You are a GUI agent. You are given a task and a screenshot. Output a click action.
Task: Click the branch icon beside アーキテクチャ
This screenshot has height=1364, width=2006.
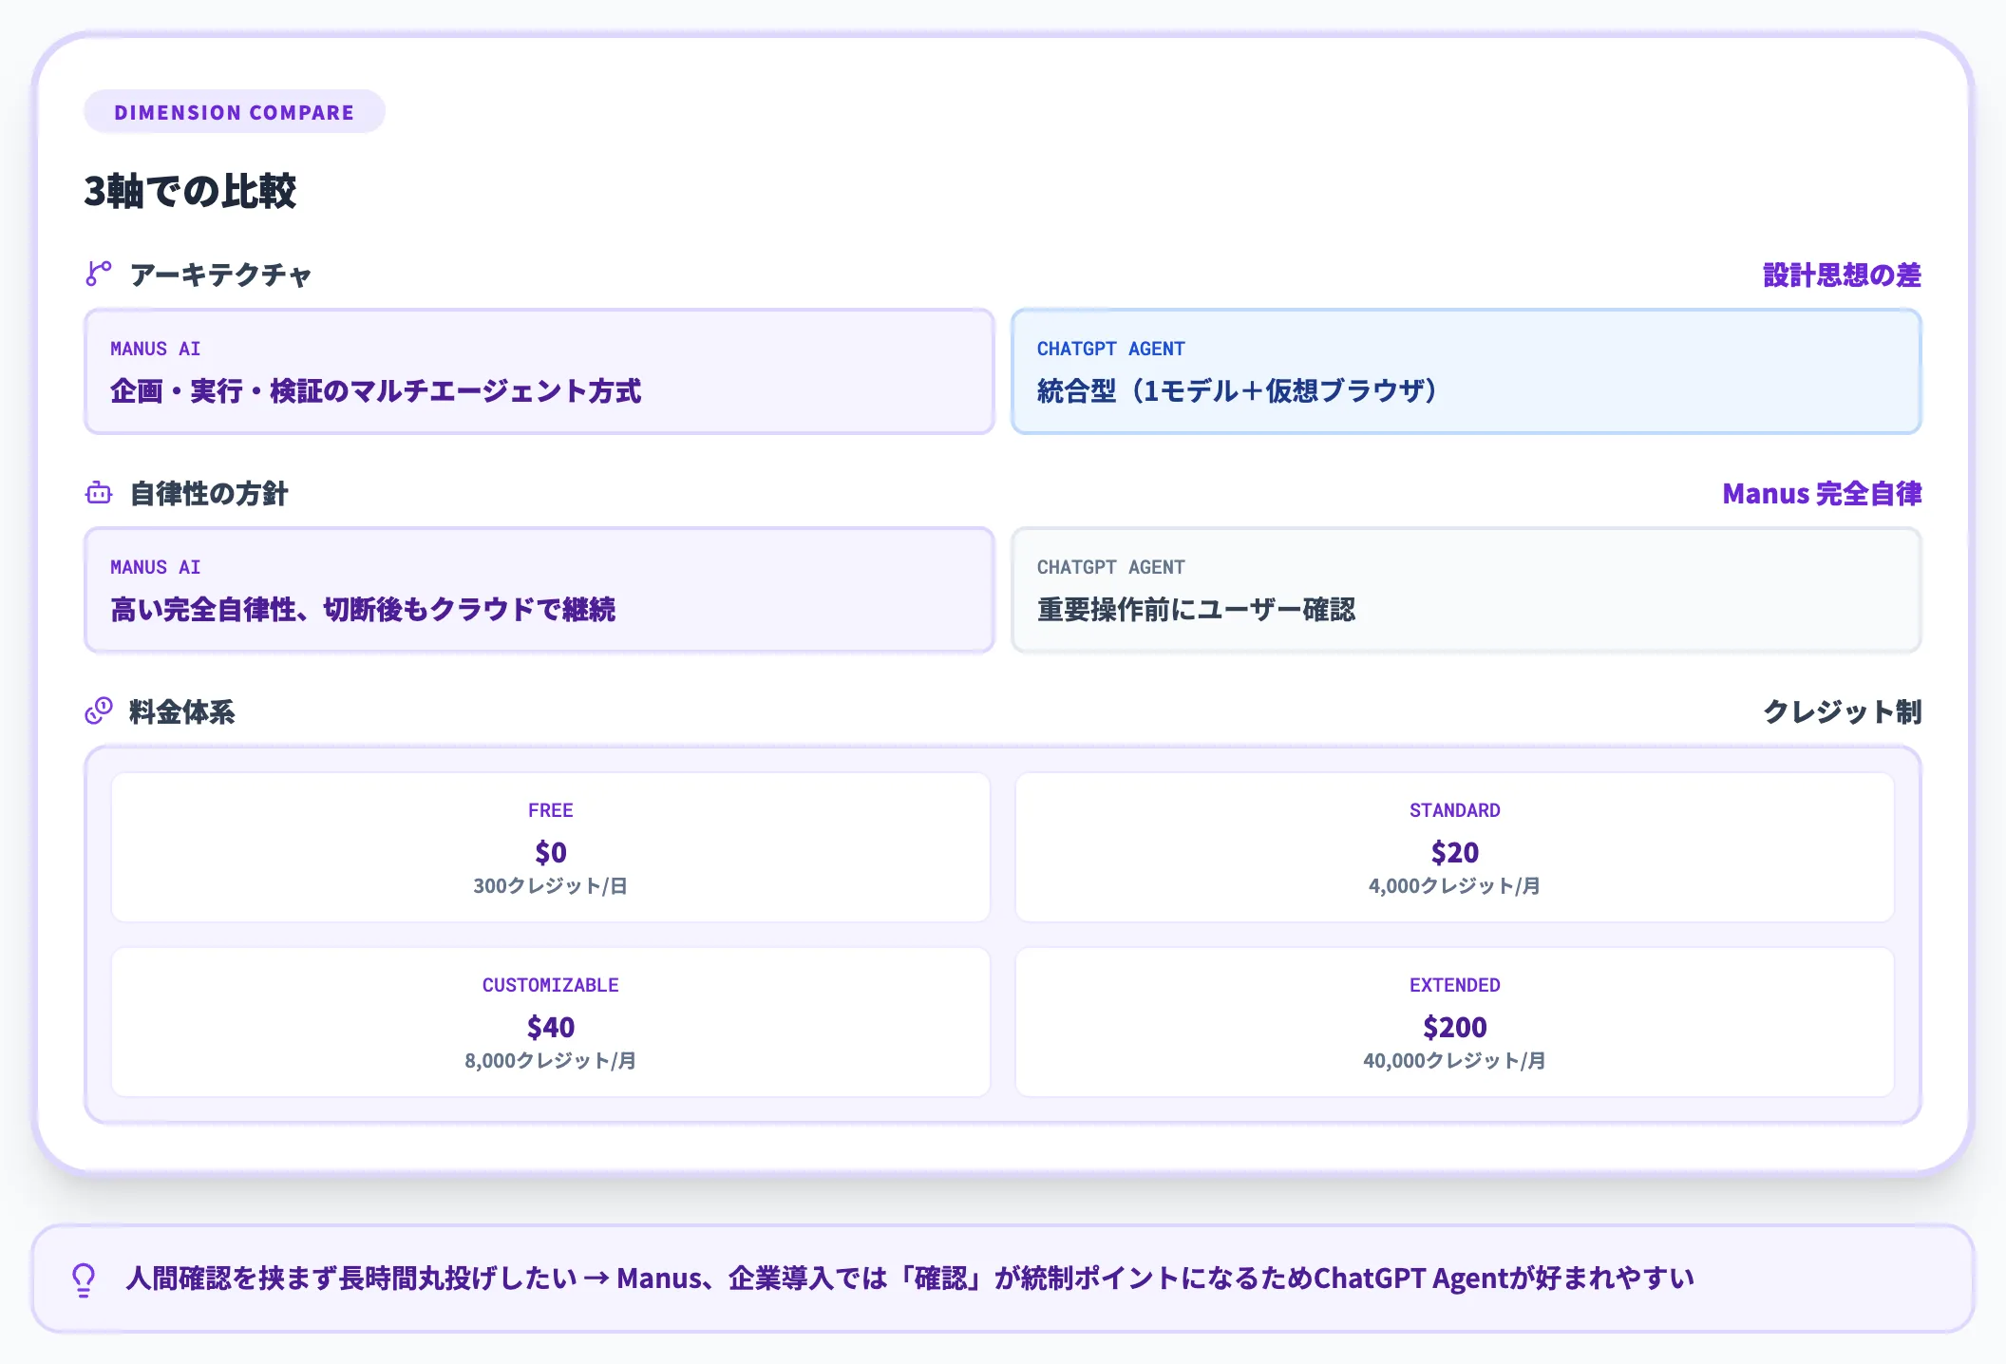[99, 274]
